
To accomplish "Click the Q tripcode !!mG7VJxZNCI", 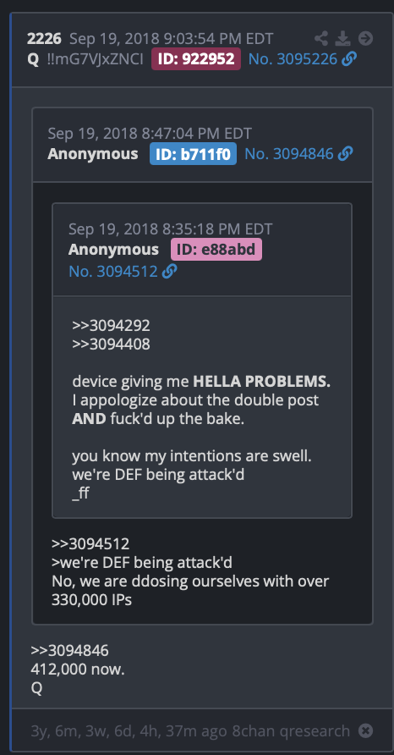I will click(96, 59).
